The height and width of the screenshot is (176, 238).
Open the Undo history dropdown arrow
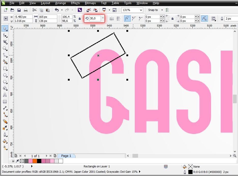[x=62, y=10]
